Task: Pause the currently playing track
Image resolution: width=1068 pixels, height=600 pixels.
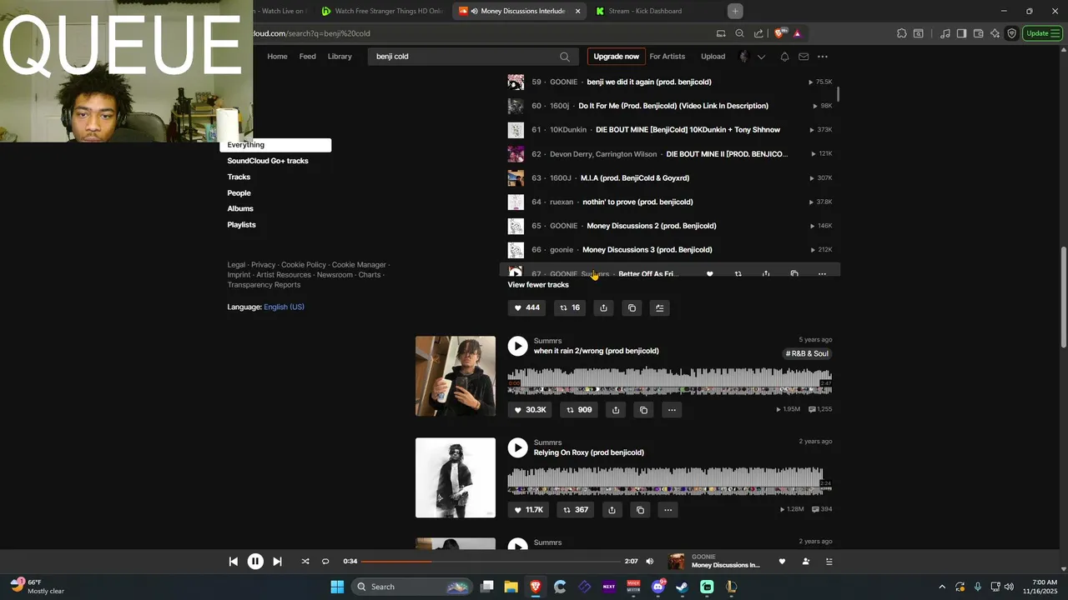Action: (x=255, y=562)
